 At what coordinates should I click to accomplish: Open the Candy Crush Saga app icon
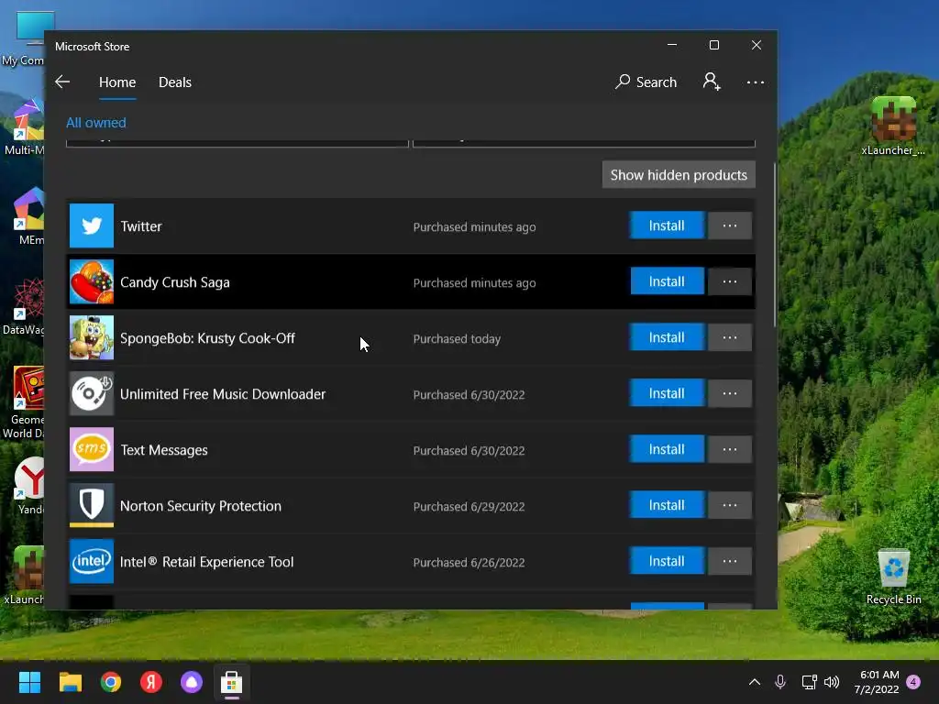click(91, 282)
